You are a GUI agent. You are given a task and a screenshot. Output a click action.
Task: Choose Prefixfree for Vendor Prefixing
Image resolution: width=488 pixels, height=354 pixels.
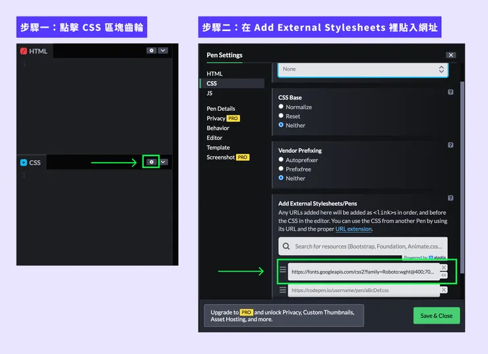[281, 169]
